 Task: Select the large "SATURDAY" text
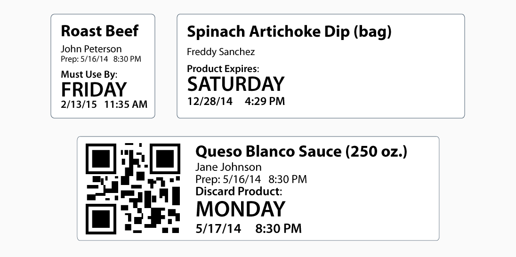[x=236, y=85]
